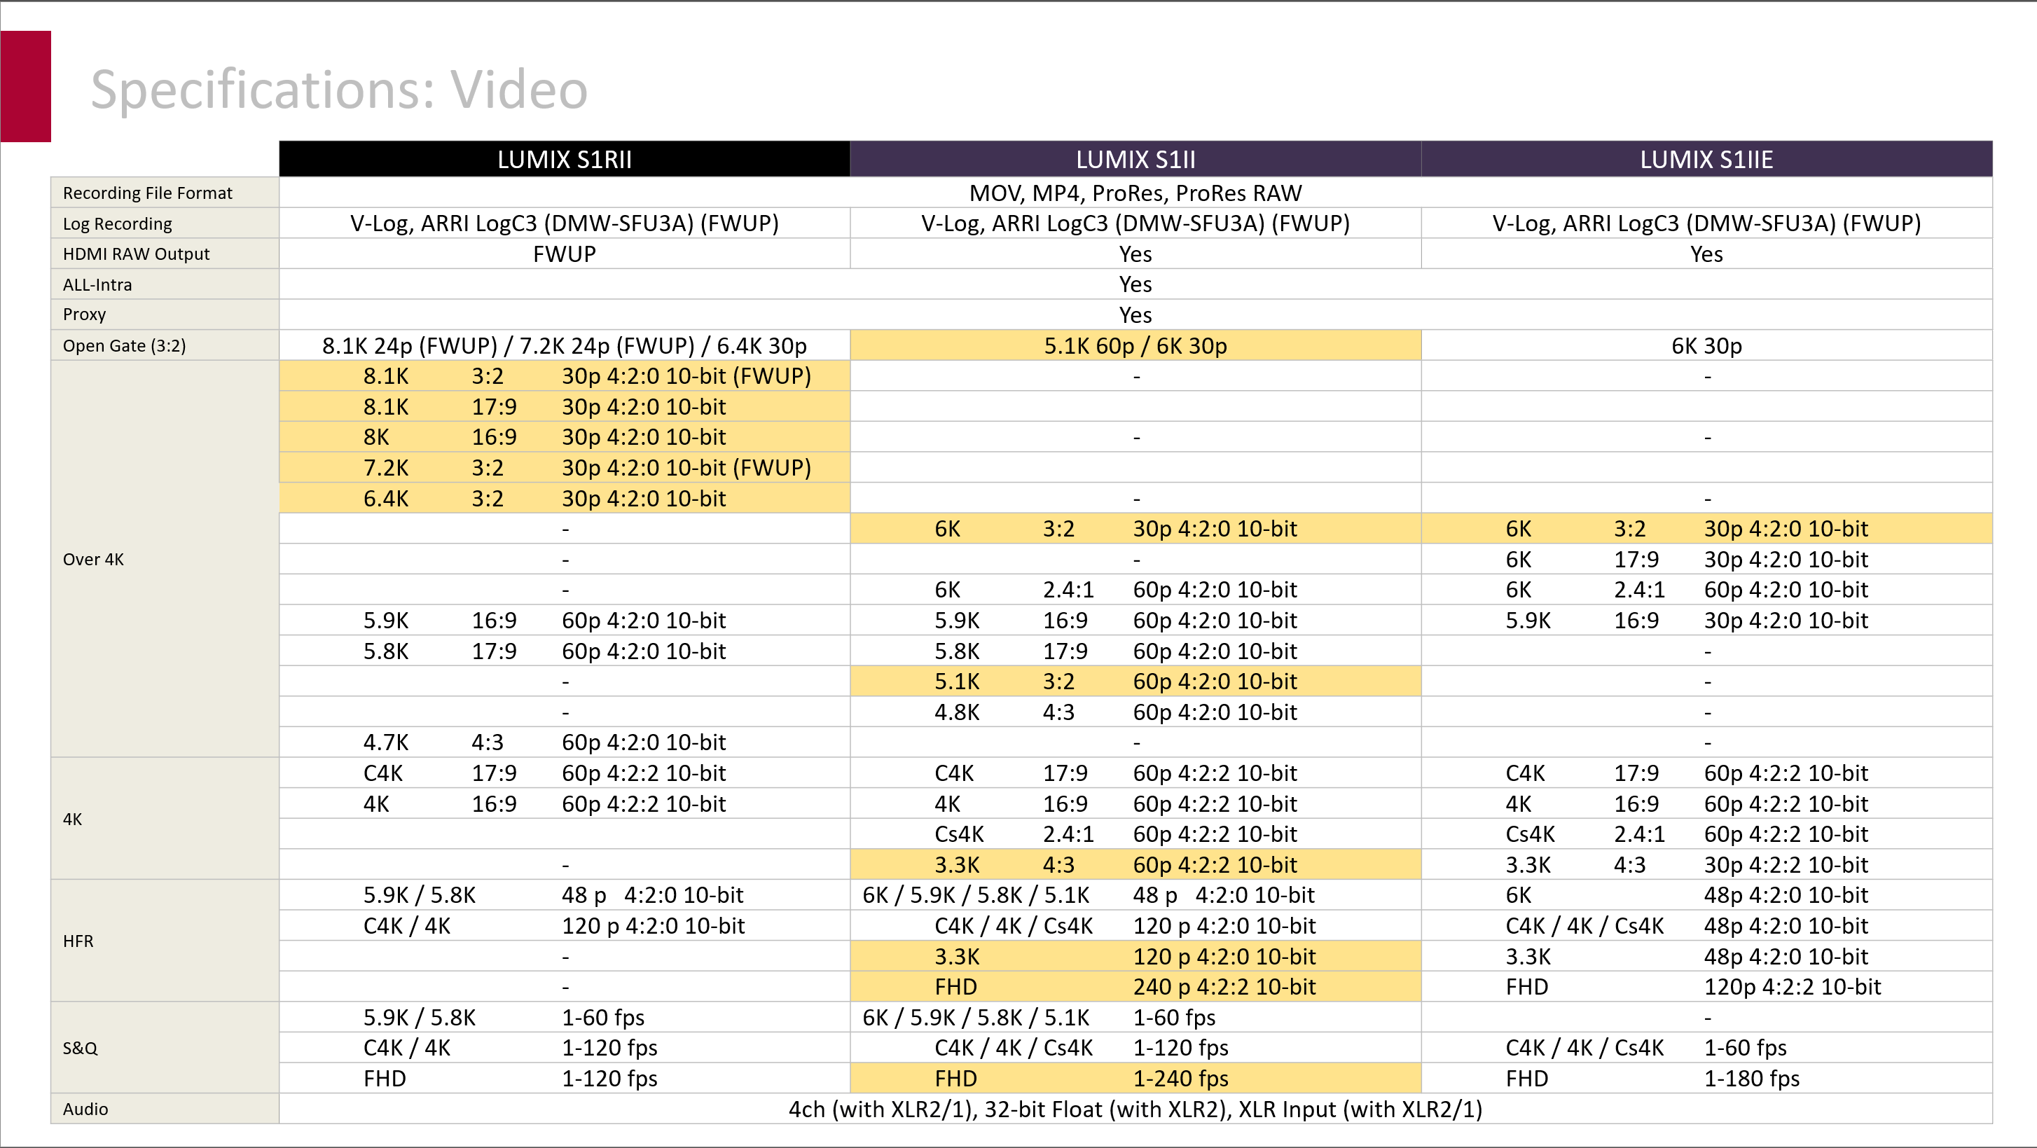Select the highlighted '5.1K 60p / 6K 30p' cell
Viewport: 2037px width, 1148px height.
[1135, 345]
